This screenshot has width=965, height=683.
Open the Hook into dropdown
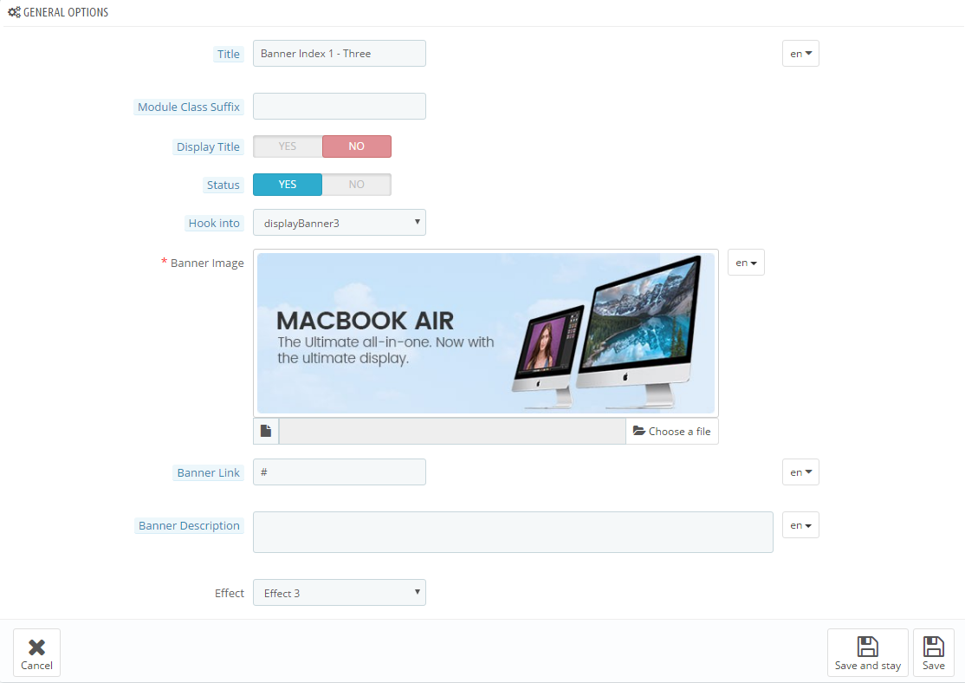pos(339,223)
